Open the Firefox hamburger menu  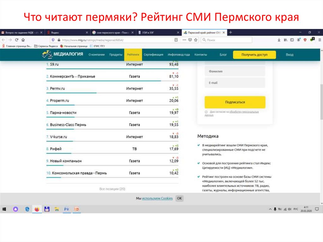pos(320,40)
